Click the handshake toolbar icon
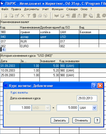Image resolution: width=106 pixels, height=134 pixels. 57,16
